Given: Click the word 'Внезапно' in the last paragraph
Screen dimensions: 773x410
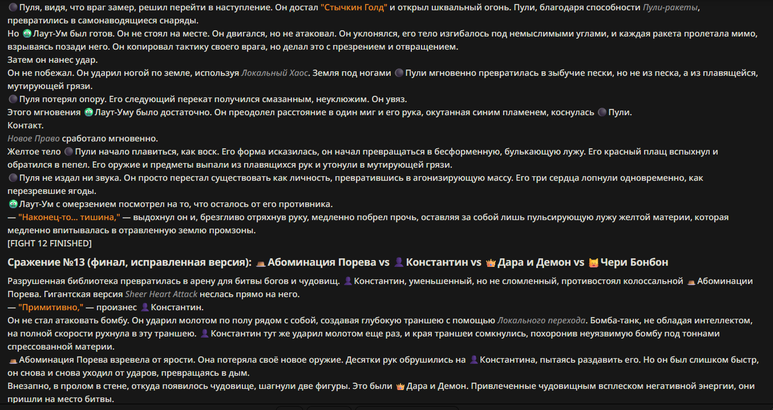Looking at the screenshot, I should pos(28,386).
